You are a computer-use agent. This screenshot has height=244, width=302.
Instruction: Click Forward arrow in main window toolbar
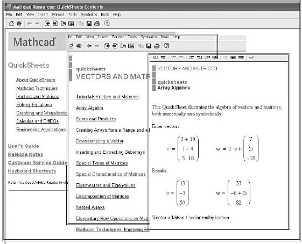(x=37, y=24)
